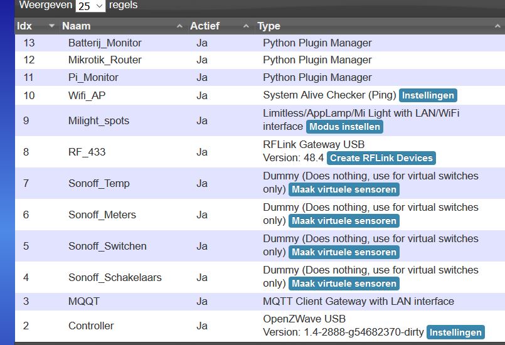Click Maak virtuele sensoren in Sonoff_Schakelaars row

tap(344, 284)
